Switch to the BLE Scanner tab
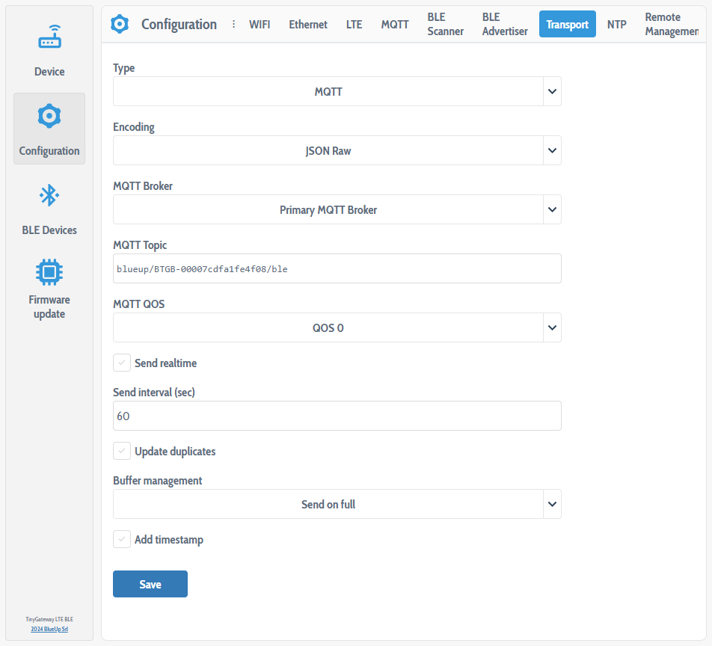This screenshot has height=646, width=712. [445, 24]
